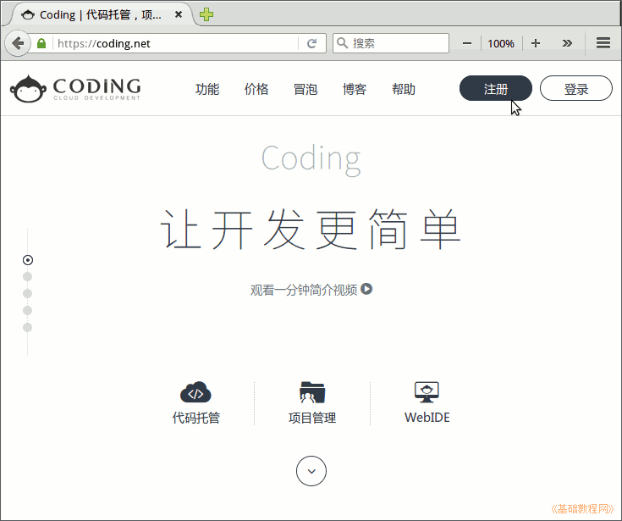Expand more toolbar items with double chevron
This screenshot has height=521, width=622.
click(x=567, y=43)
